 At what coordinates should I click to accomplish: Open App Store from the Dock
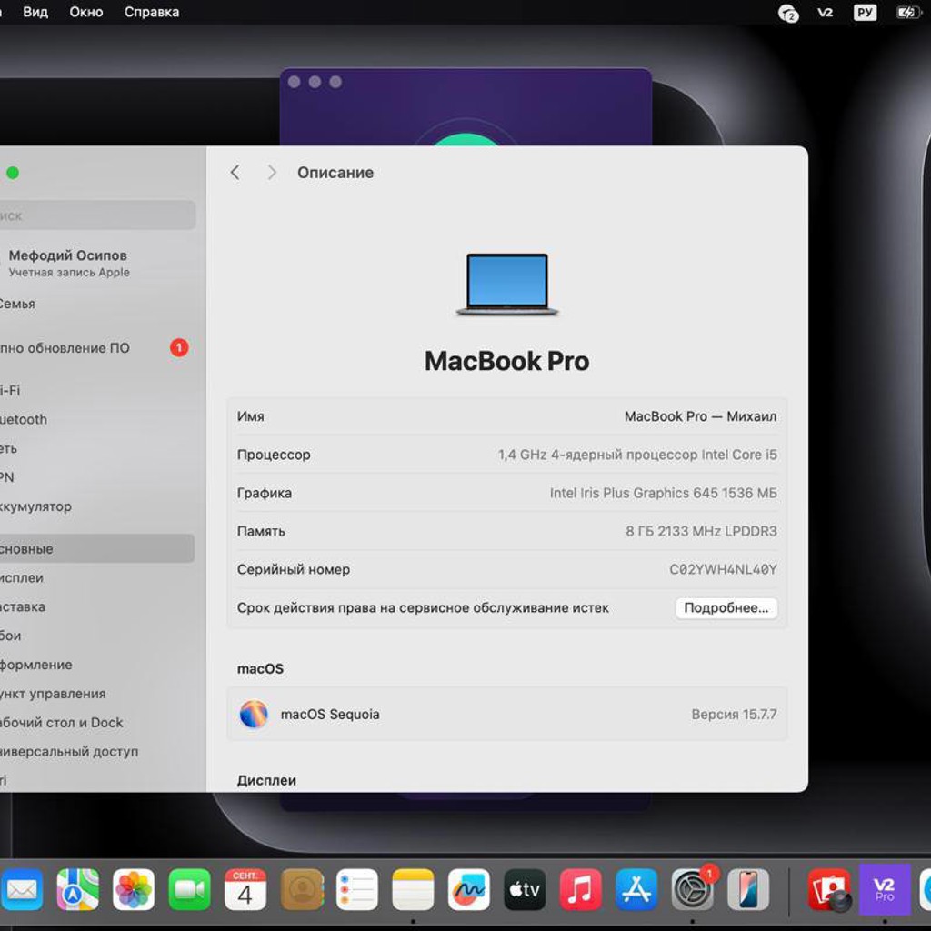(x=636, y=889)
